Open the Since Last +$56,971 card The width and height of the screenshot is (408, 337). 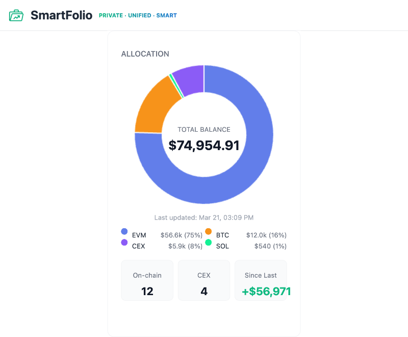tap(261, 280)
